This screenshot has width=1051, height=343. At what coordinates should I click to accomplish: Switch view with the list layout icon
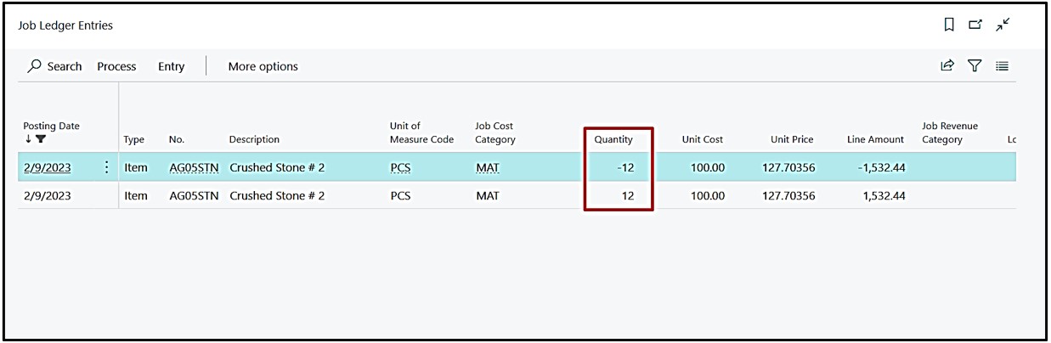click(1003, 66)
